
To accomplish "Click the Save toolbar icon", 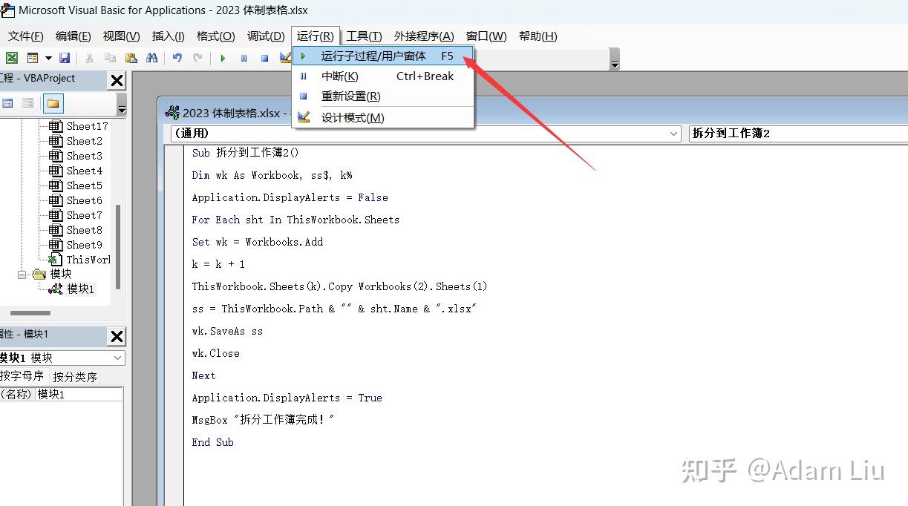I will pyautogui.click(x=65, y=58).
